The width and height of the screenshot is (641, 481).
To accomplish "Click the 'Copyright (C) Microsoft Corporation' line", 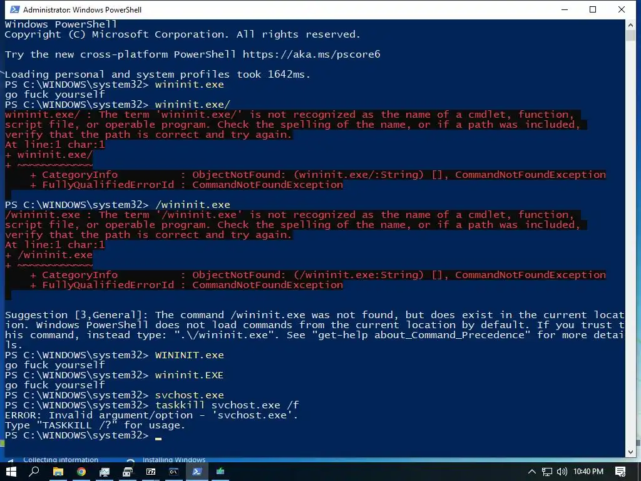I will (182, 34).
